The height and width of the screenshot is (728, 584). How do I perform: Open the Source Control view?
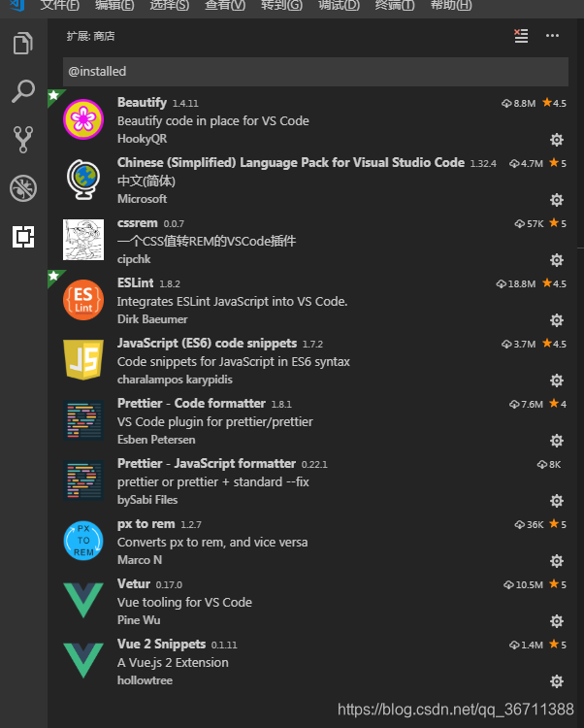click(23, 139)
